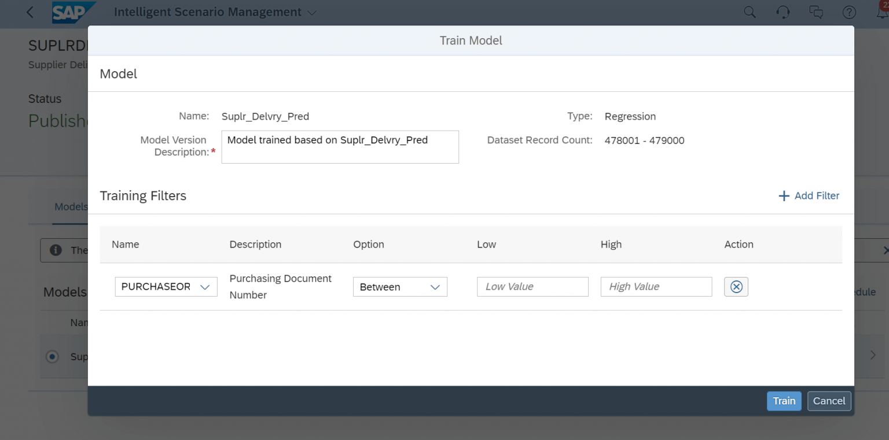Click Add Filter to create a filter
The image size is (889, 440).
[x=809, y=195]
